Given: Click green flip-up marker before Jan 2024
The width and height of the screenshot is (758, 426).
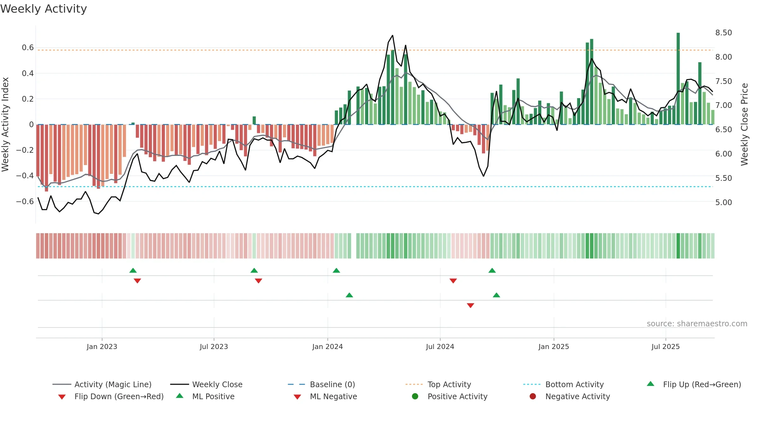Looking at the screenshot, I should pyautogui.click(x=254, y=270).
